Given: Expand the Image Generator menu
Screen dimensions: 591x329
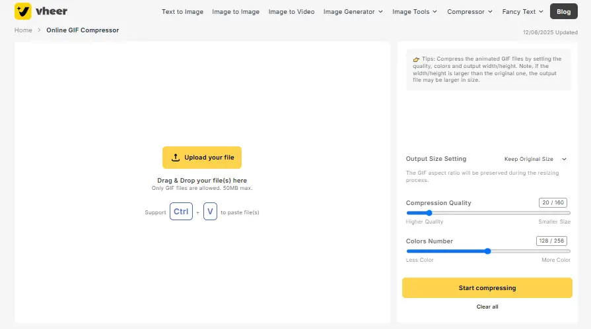Looking at the screenshot, I should [353, 12].
